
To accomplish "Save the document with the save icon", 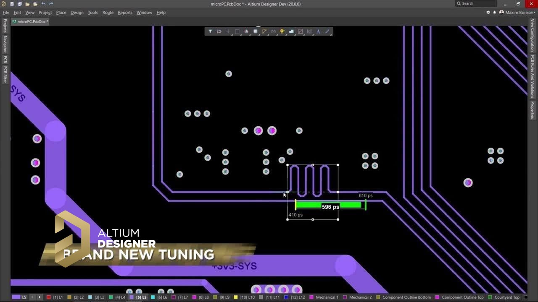I will (x=12, y=4).
